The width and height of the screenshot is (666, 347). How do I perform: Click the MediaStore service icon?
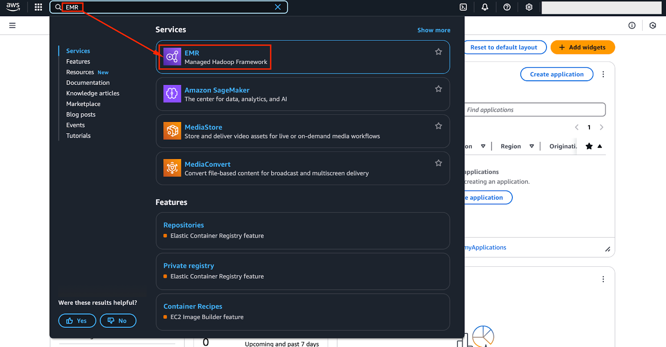(172, 131)
